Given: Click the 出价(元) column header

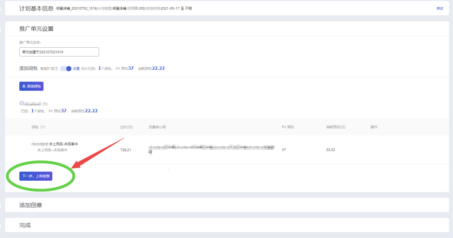Looking at the screenshot, I should coord(126,127).
